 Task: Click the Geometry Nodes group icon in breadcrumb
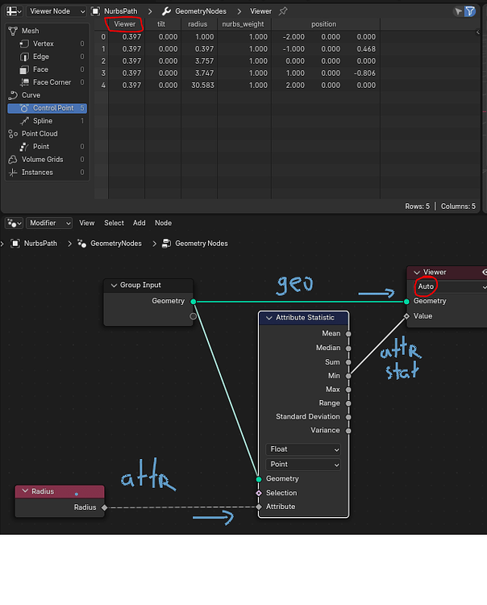pos(167,244)
